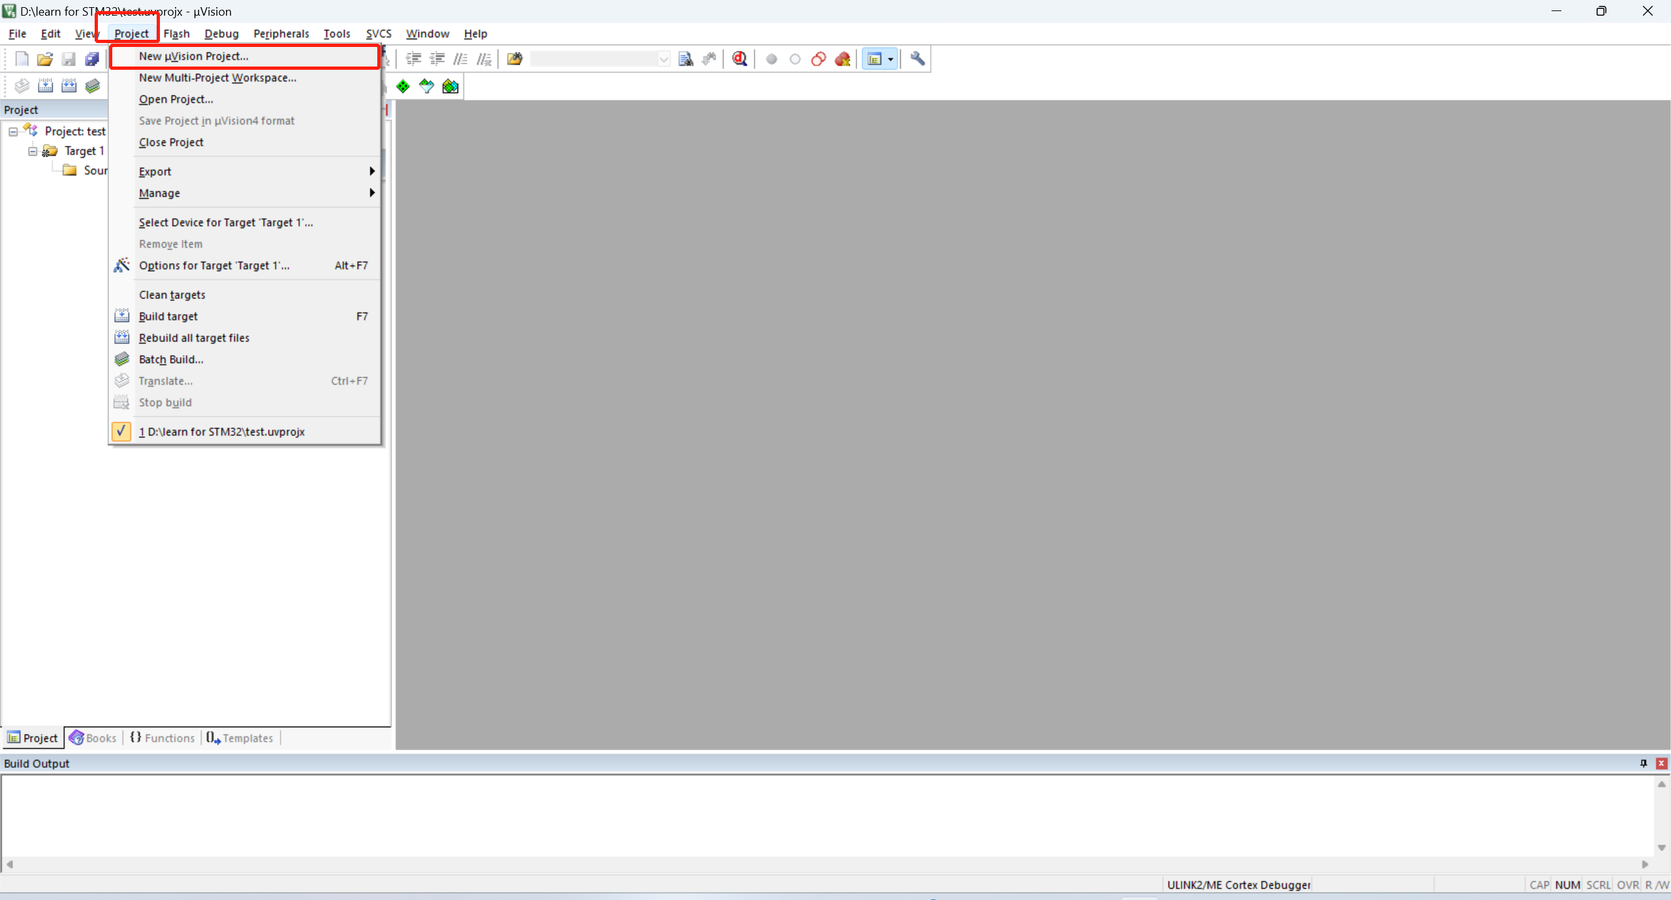Click the Insert Breakpoint red dot icon
Image resolution: width=1671 pixels, height=900 pixels.
tap(771, 59)
